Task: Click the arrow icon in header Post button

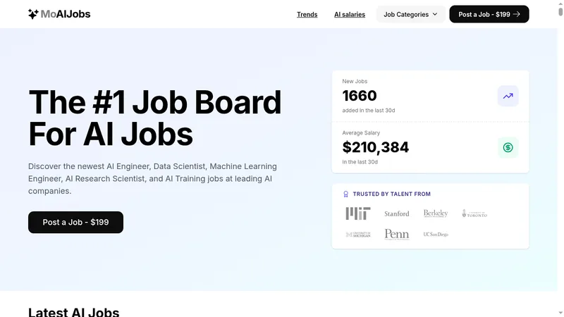Action: pos(517,14)
